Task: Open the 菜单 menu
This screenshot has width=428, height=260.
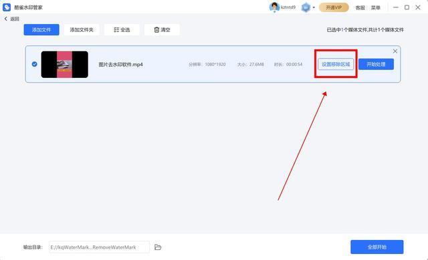Action: (376, 7)
